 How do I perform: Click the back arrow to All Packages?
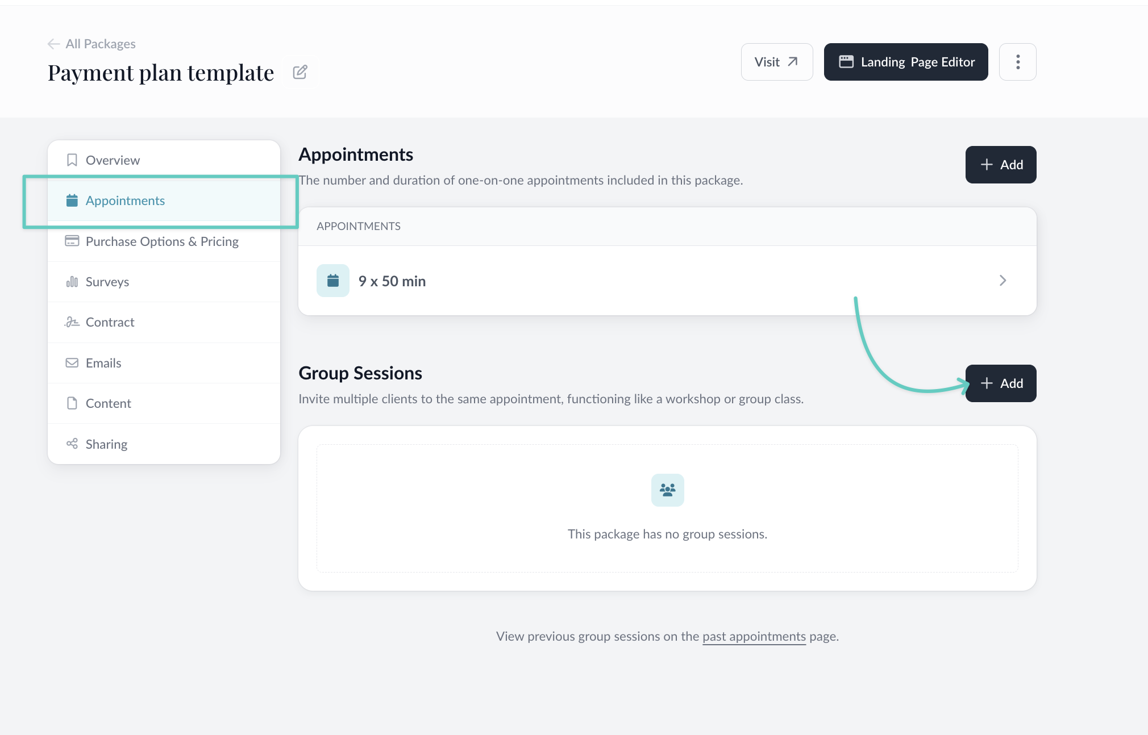(x=53, y=44)
